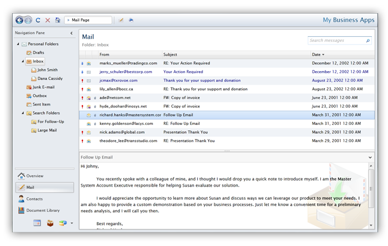Select the Junk E-mail folder
The image size is (388, 246).
[40, 87]
